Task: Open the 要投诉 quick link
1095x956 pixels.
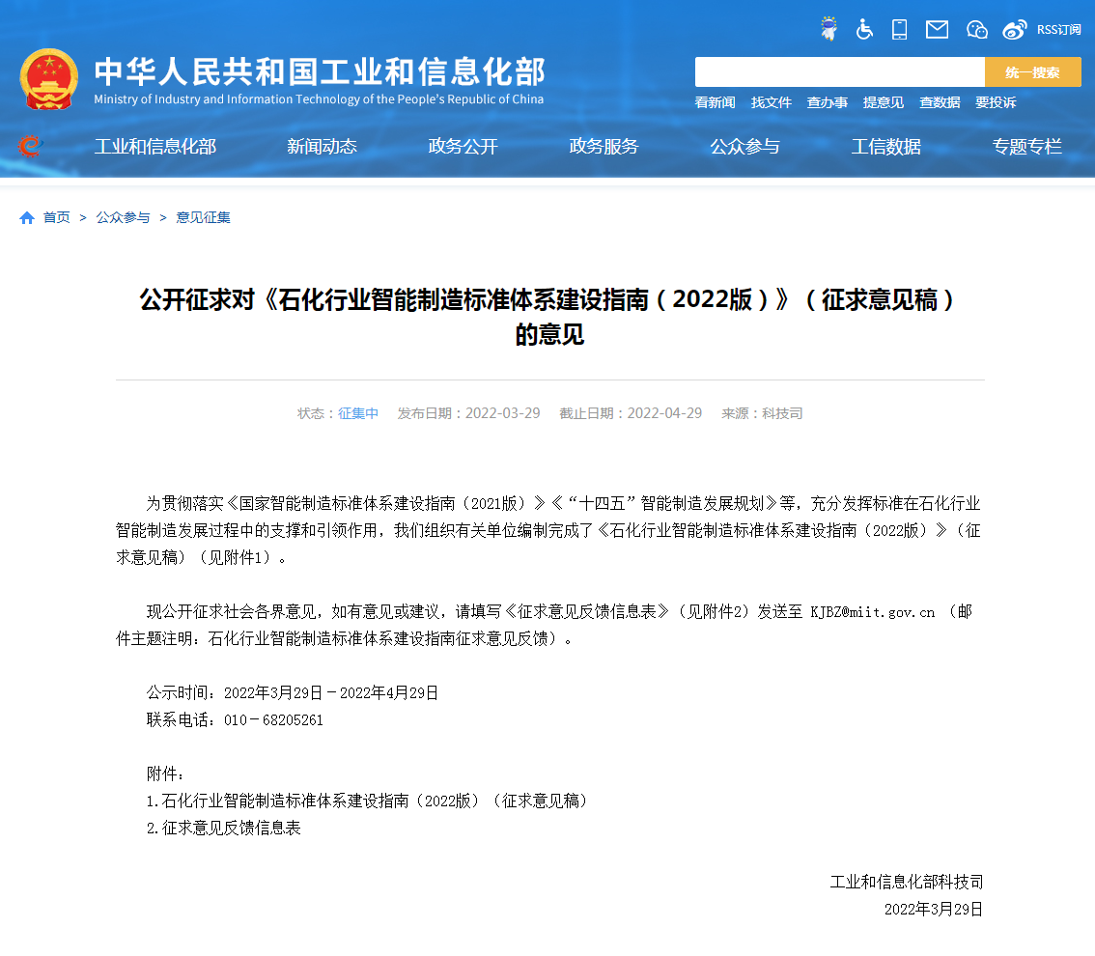Action: [996, 102]
